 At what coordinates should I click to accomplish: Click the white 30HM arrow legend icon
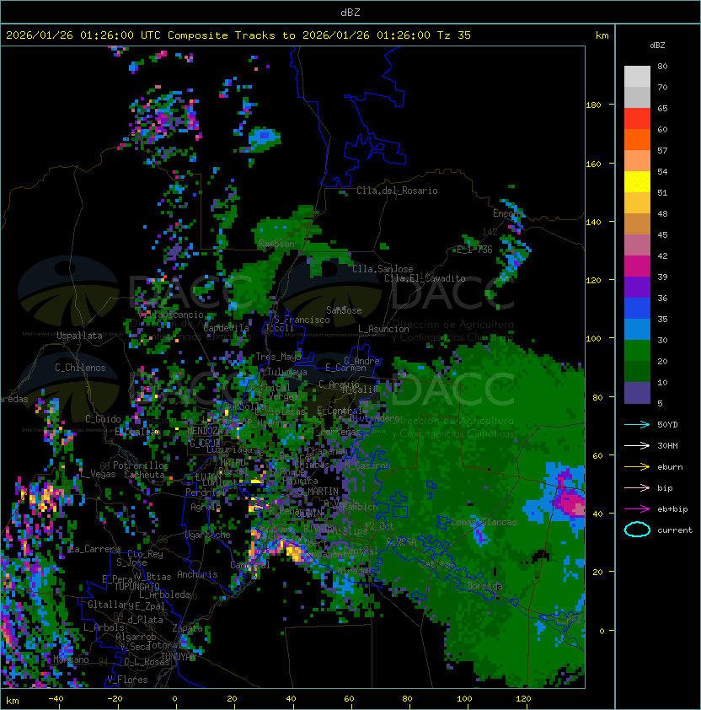tap(637, 445)
